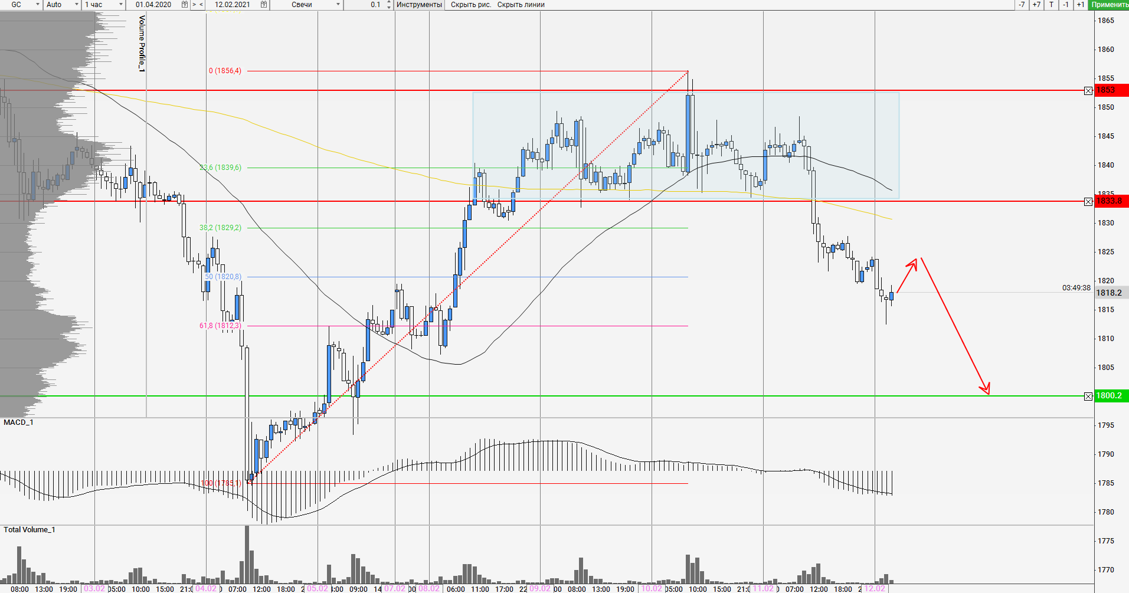Open the Auto scale dropdown
This screenshot has width=1129, height=593.
(77, 5)
